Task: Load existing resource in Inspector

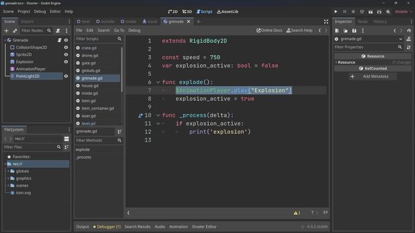Action: point(346,30)
